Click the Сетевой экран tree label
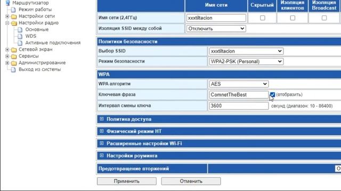Screen dimensions: 341x191 point(36,49)
